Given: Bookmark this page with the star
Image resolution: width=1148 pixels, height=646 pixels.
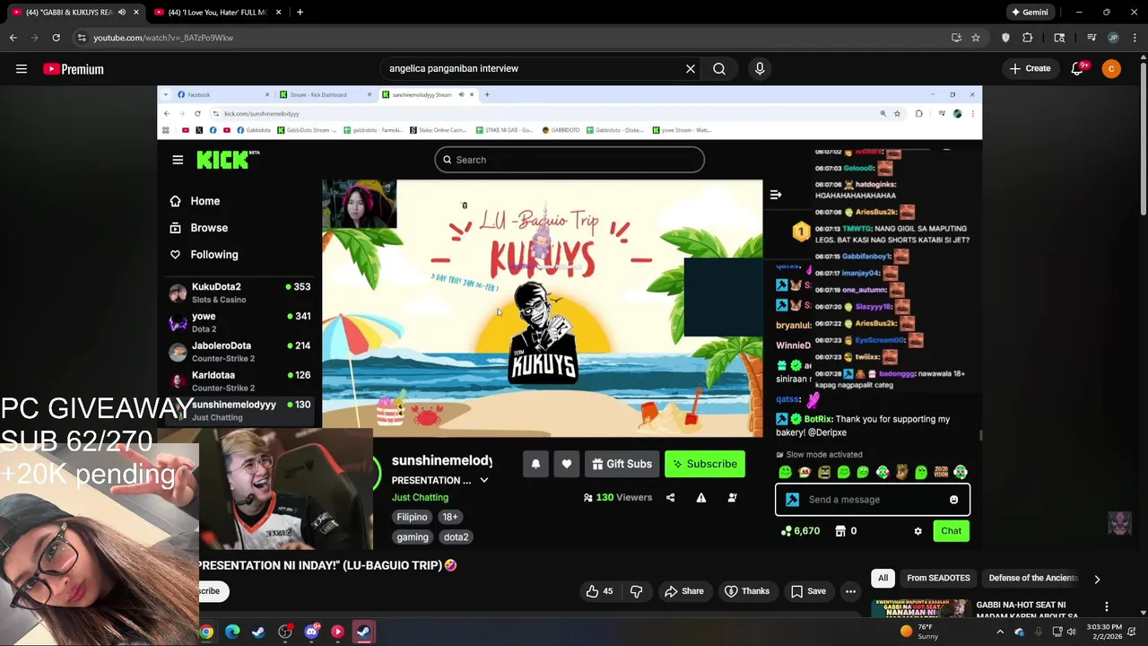Looking at the screenshot, I should (x=976, y=38).
